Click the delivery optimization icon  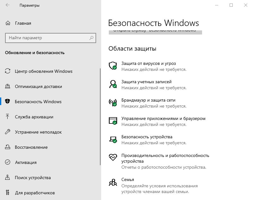(8, 86)
